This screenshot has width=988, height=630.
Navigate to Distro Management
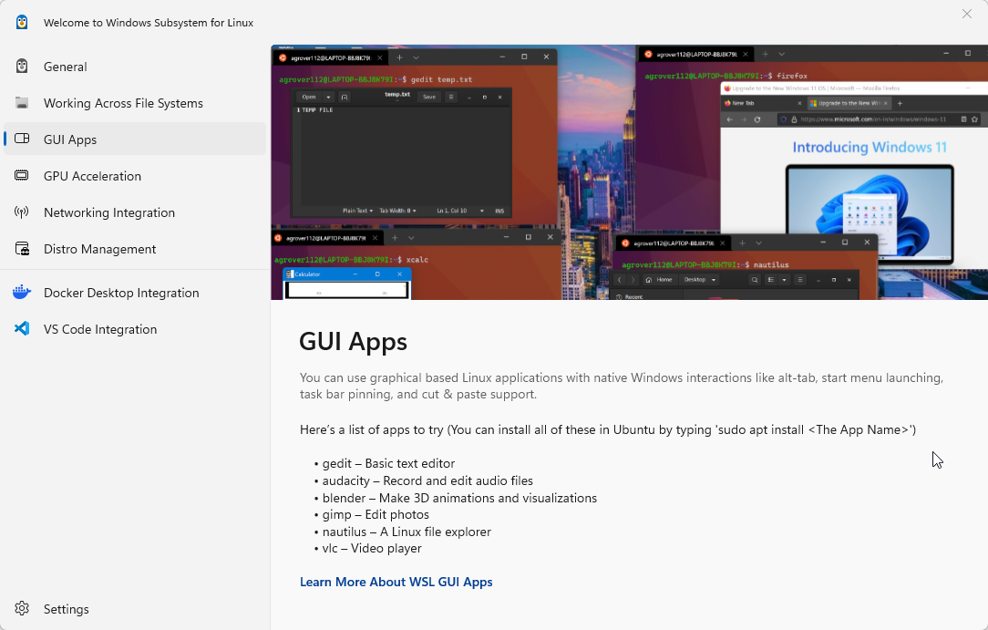(x=99, y=249)
